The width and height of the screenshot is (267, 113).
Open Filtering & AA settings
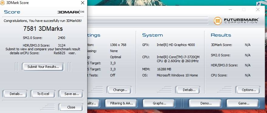(x=122, y=103)
